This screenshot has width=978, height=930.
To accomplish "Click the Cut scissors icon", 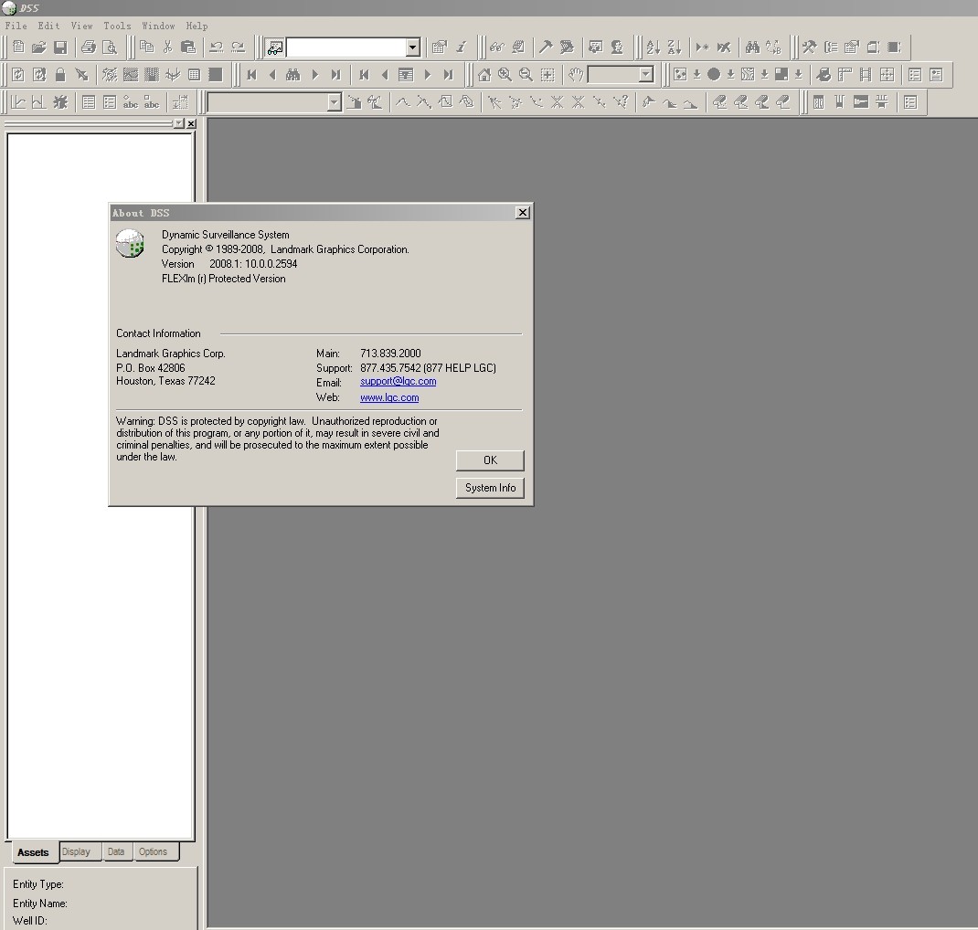I will tap(168, 48).
